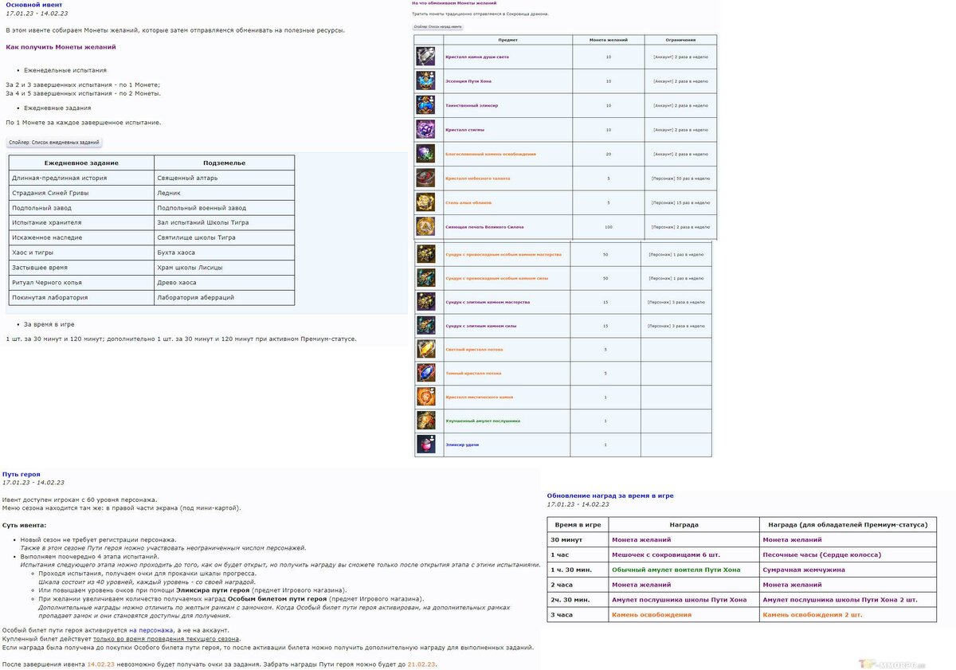This screenshot has height=670, width=956.
Task: Click the Эликсир удачи item icon
Action: [x=426, y=445]
